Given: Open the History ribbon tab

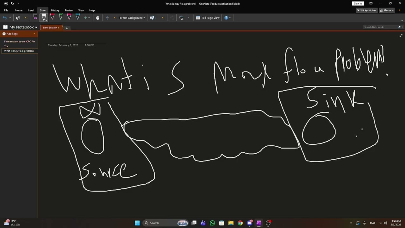Looking at the screenshot, I should [55, 10].
